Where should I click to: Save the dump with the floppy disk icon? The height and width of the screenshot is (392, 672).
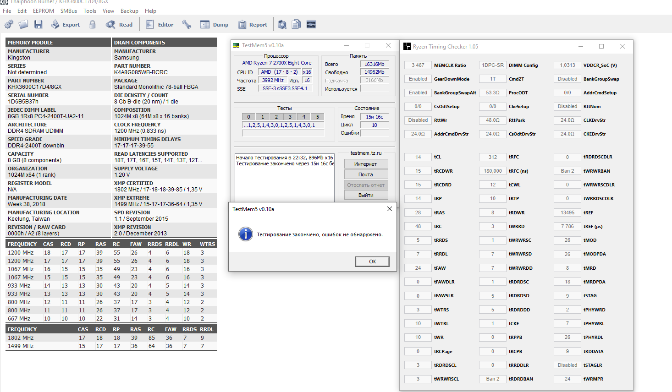(x=38, y=24)
